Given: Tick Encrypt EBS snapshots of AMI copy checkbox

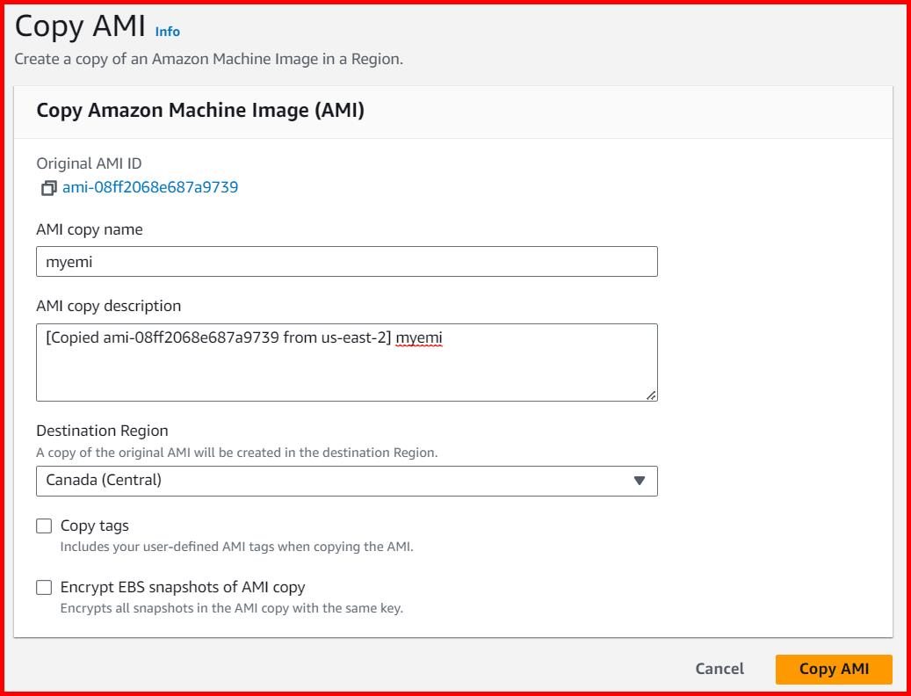Looking at the screenshot, I should point(44,588).
